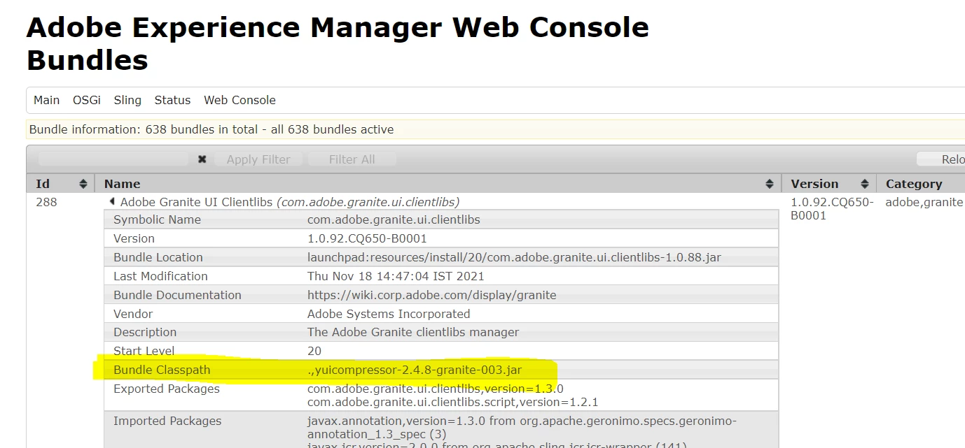Click the Filter All button
Screen dimensions: 965x448
click(x=352, y=159)
